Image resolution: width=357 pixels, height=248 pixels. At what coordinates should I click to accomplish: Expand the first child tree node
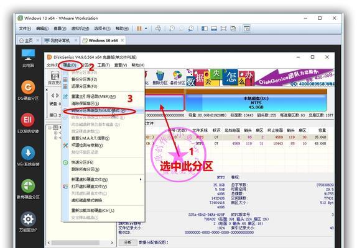pyautogui.click(x=56, y=133)
